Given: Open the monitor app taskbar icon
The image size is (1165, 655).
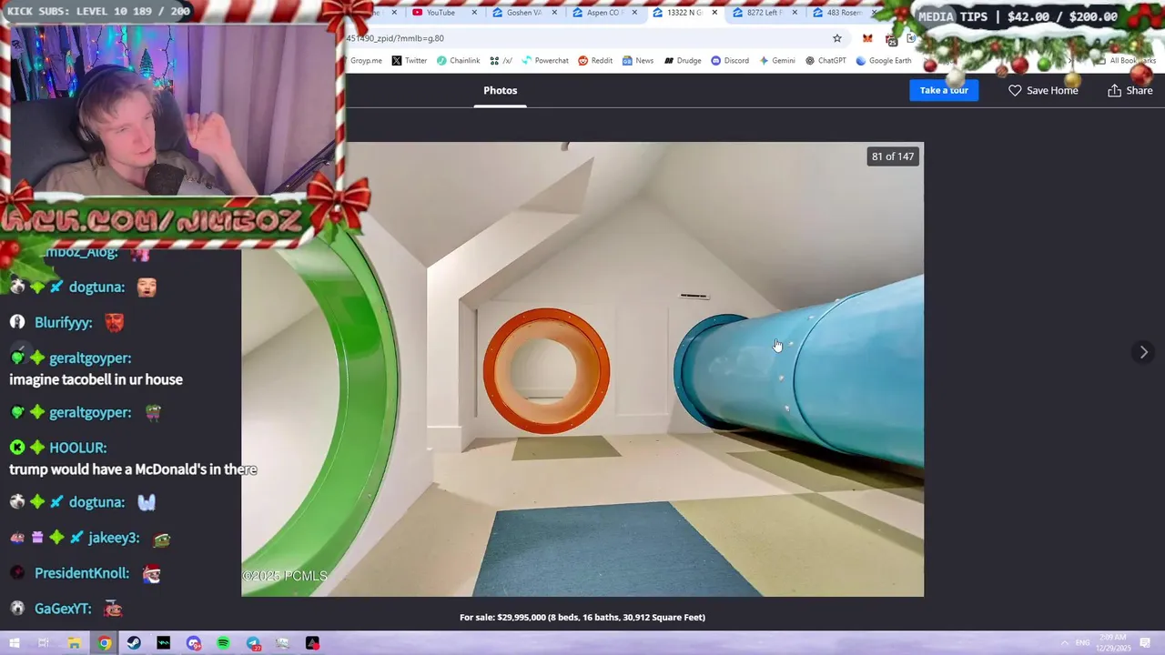Looking at the screenshot, I should coord(282,643).
